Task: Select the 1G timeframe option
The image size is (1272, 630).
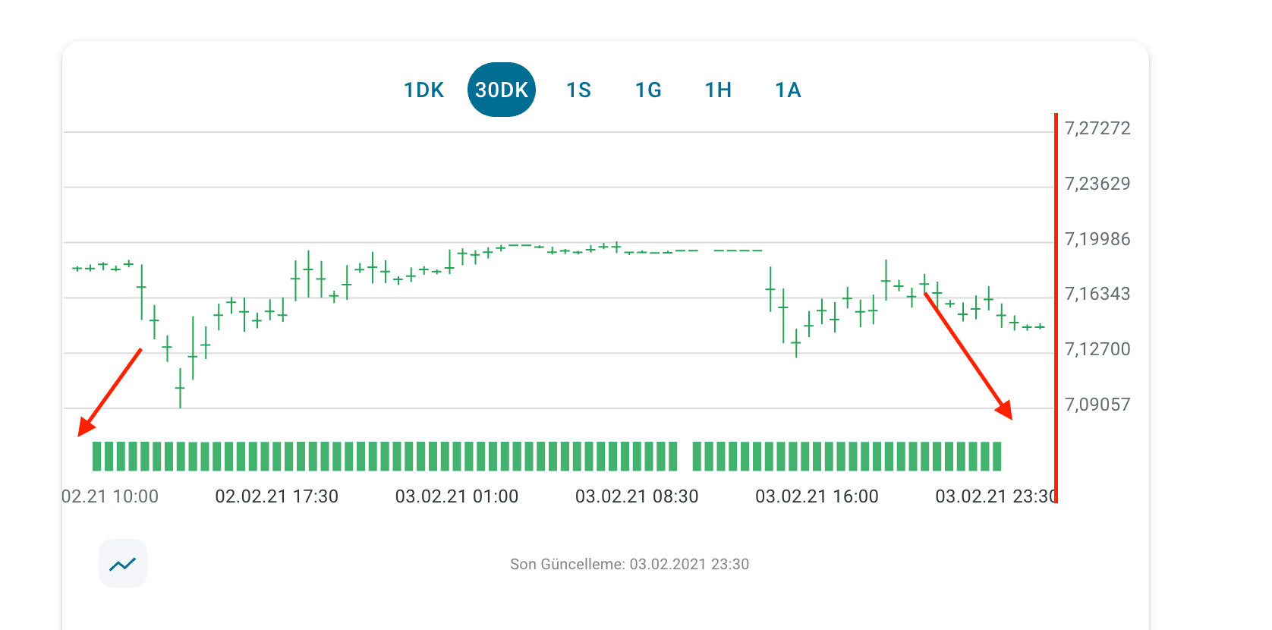Action: 648,89
